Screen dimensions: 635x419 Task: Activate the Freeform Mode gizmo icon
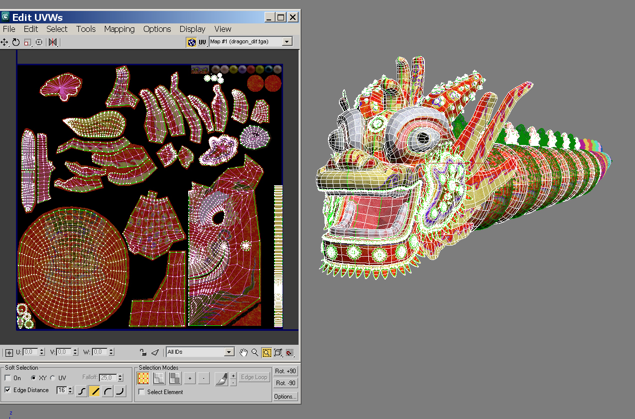coord(39,42)
